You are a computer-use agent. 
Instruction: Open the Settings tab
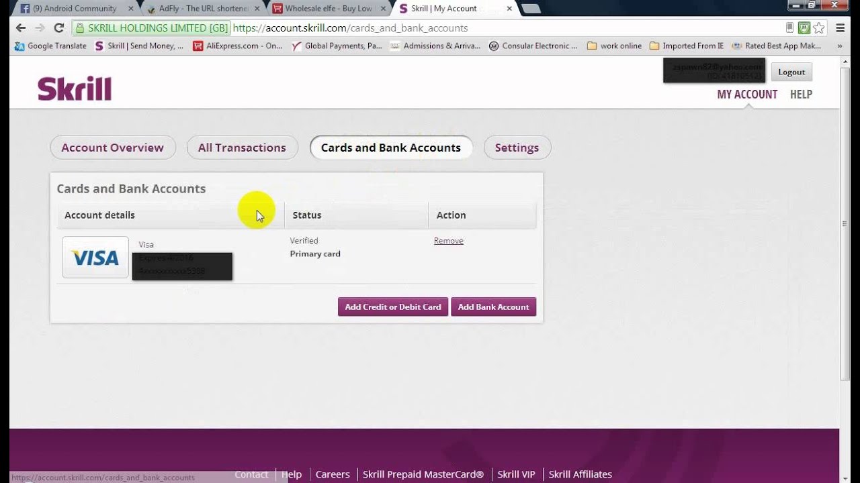[x=517, y=148]
